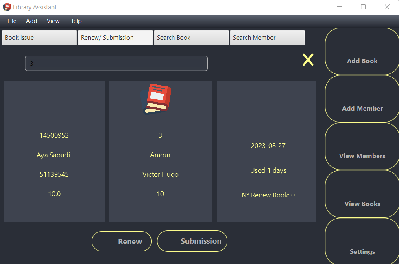Maximize the Library Assistant window
Image resolution: width=399 pixels, height=264 pixels.
point(363,7)
